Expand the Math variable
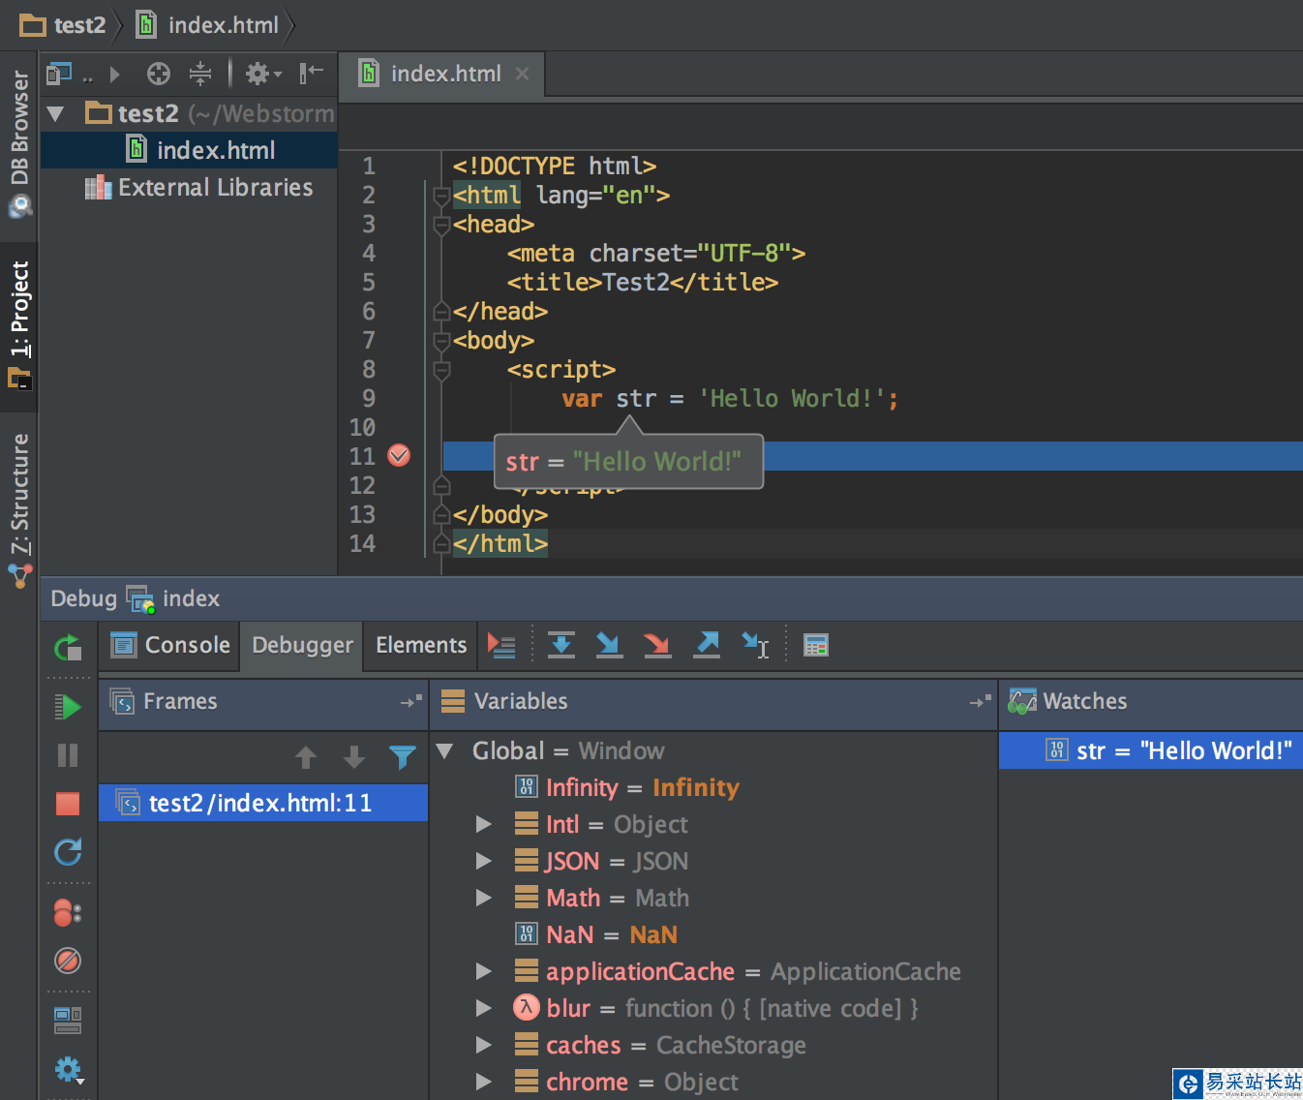Viewport: 1303px width, 1100px height. coord(484,898)
